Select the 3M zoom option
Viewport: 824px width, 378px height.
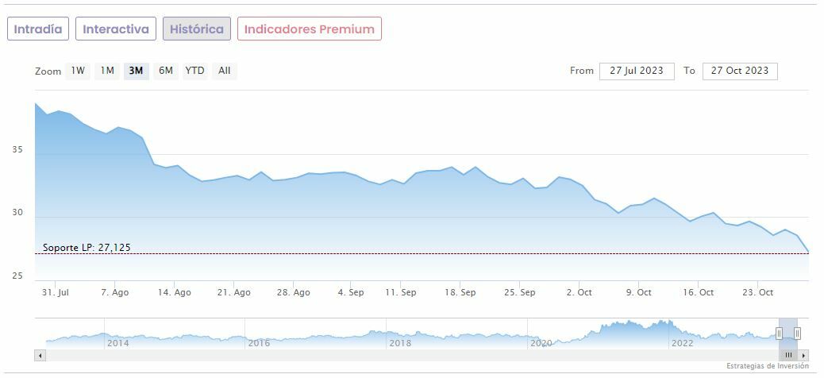click(136, 71)
